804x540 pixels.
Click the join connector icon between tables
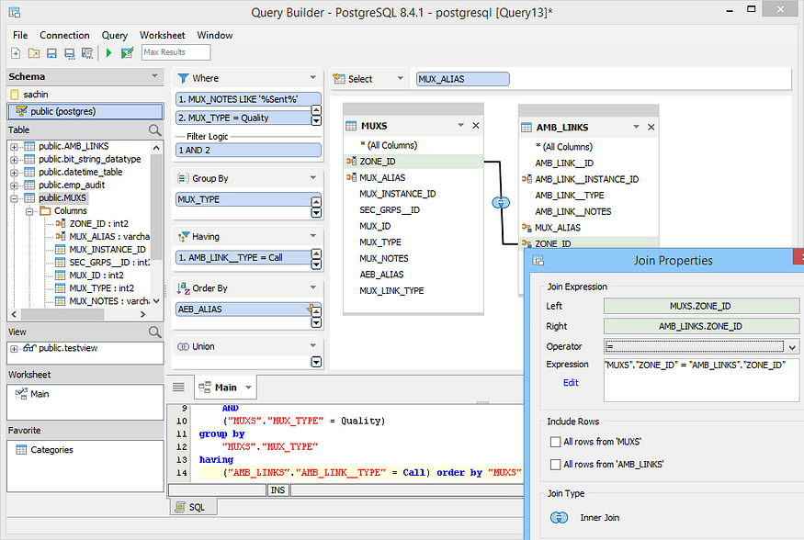[x=501, y=202]
